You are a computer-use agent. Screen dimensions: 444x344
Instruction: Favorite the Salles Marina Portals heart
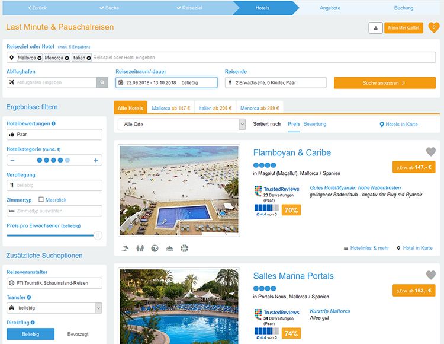(431, 275)
